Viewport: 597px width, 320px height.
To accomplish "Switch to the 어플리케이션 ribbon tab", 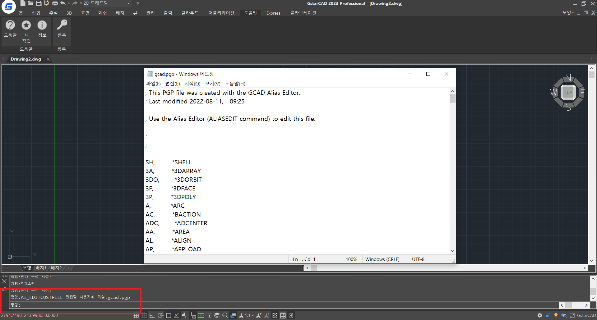I will pos(221,13).
